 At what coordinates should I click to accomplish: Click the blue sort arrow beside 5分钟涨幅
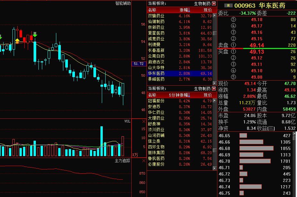point(189,96)
